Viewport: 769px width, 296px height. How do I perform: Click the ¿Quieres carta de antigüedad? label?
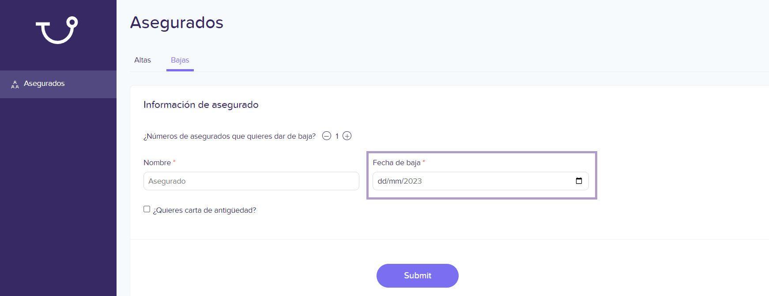(x=204, y=210)
